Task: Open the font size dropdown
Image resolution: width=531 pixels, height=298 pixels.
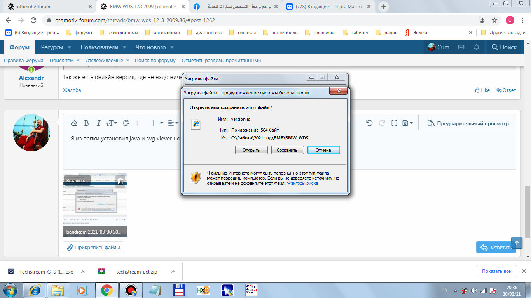Action: [x=111, y=123]
